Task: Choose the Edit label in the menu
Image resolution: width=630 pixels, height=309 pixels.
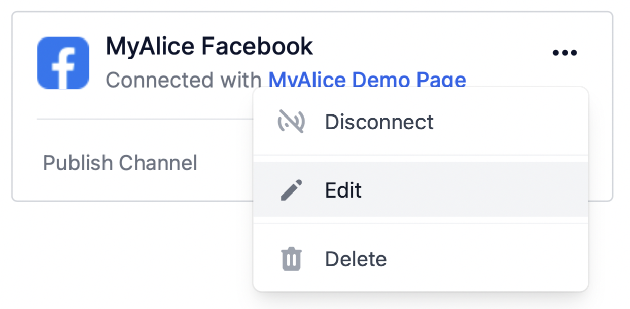Action: [x=343, y=190]
